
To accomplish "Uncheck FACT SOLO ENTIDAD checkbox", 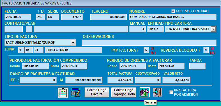I will [173, 11].
